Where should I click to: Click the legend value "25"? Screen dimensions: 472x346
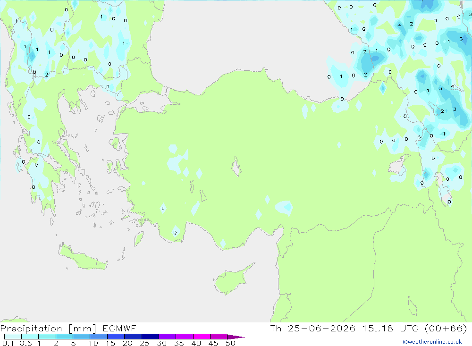coord(144,343)
